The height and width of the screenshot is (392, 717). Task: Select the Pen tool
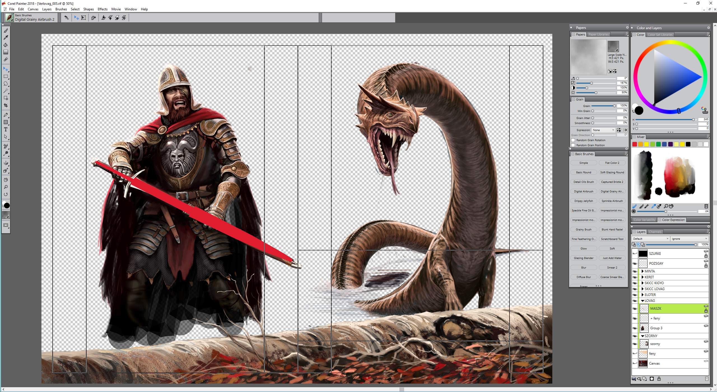[6, 115]
